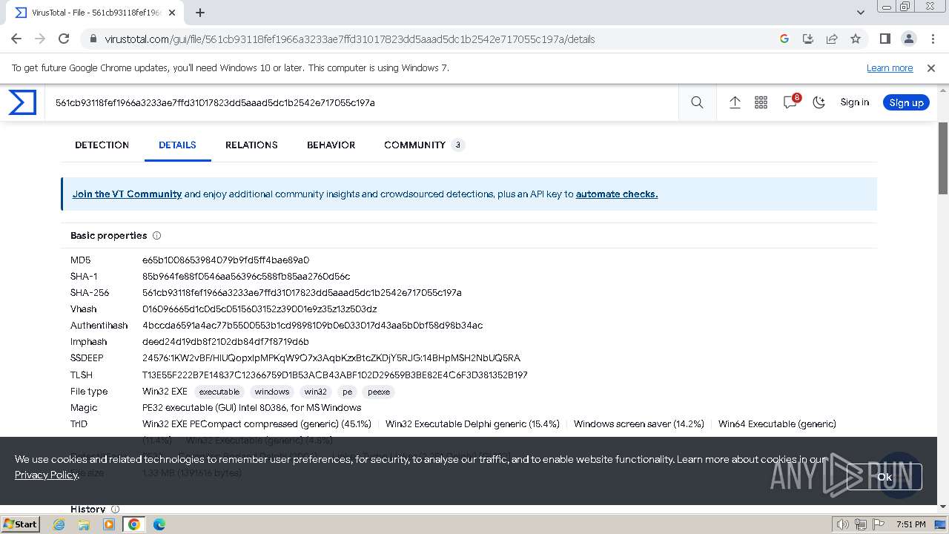Click the VirusTotal logo icon
Image resolution: width=949 pixels, height=534 pixels.
pyautogui.click(x=22, y=102)
